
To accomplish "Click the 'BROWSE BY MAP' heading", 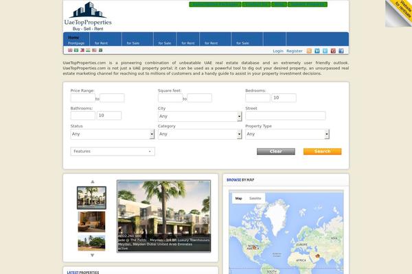I will click(x=240, y=180).
